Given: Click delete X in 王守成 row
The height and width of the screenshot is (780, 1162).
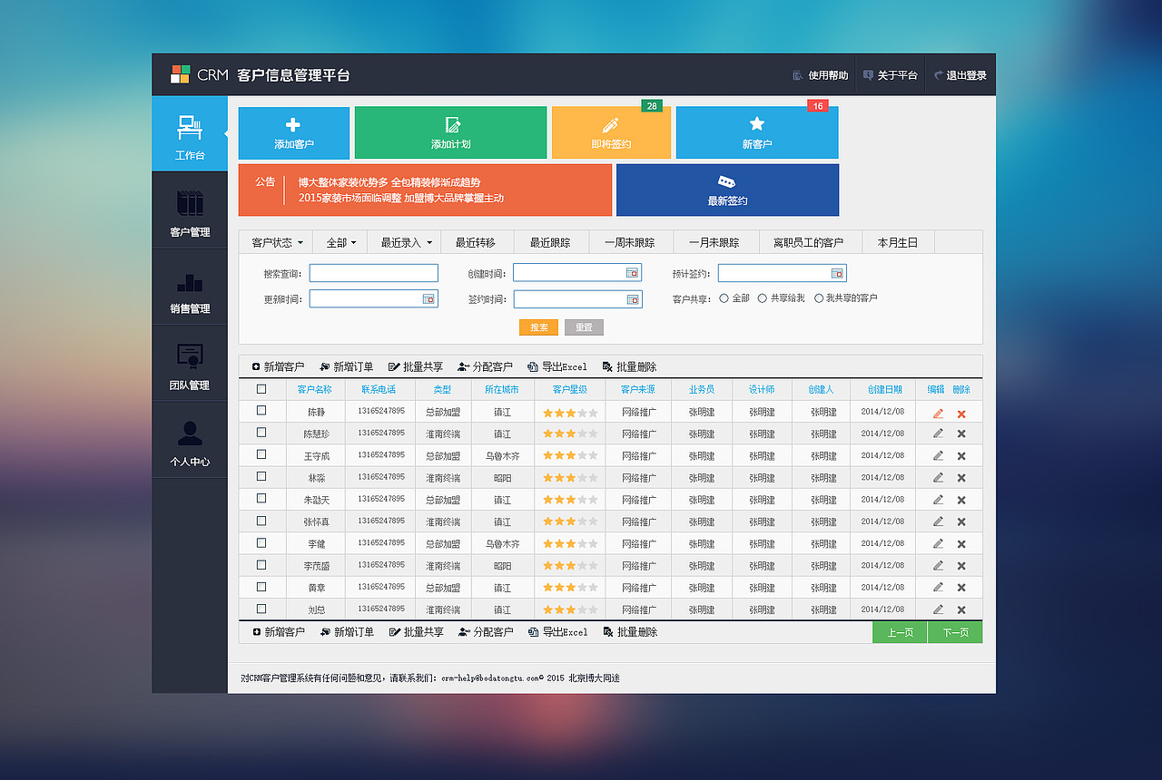Looking at the screenshot, I should (x=961, y=455).
